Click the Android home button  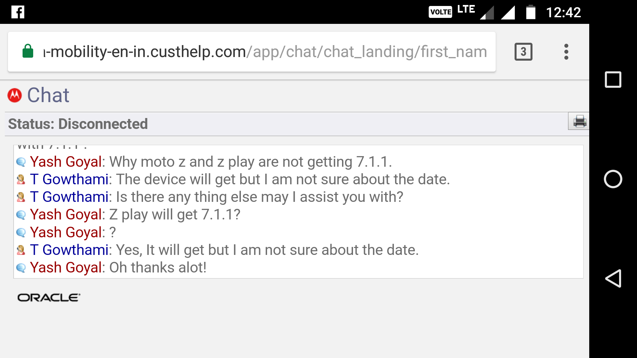(613, 179)
